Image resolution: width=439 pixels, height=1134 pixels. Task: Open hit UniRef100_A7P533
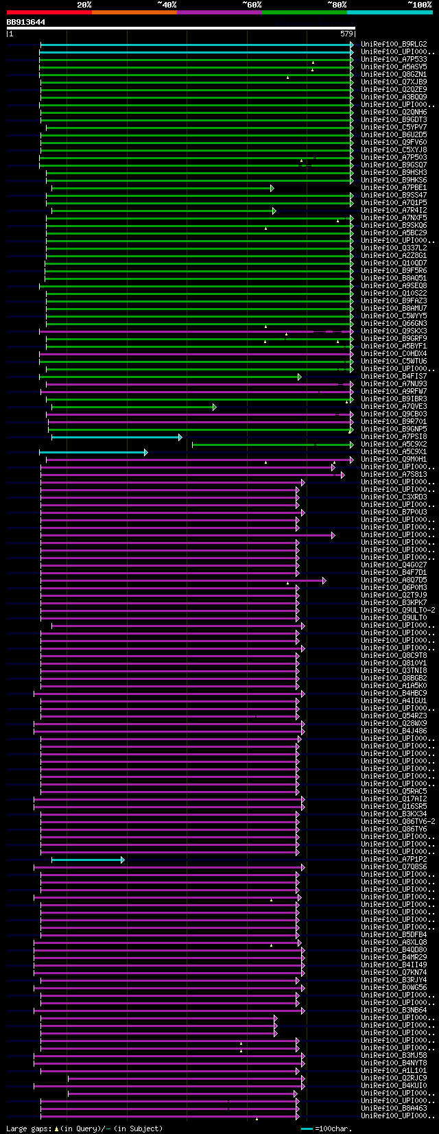[394, 60]
